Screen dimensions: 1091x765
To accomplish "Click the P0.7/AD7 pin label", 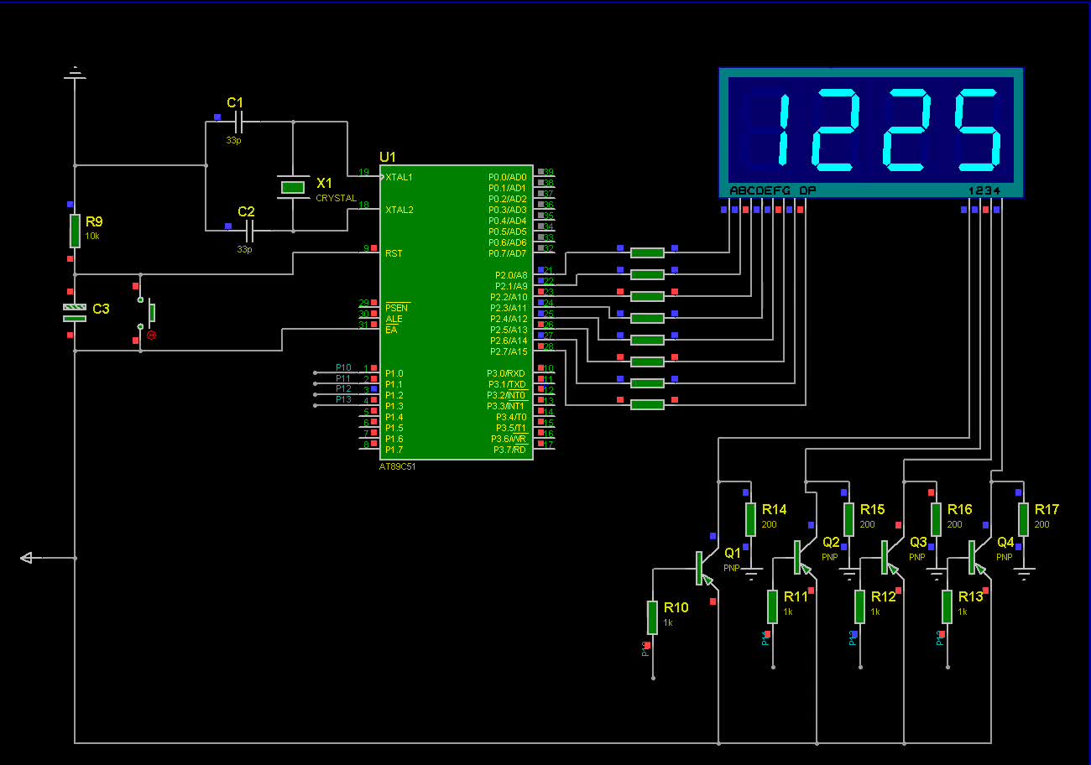I will click(508, 253).
